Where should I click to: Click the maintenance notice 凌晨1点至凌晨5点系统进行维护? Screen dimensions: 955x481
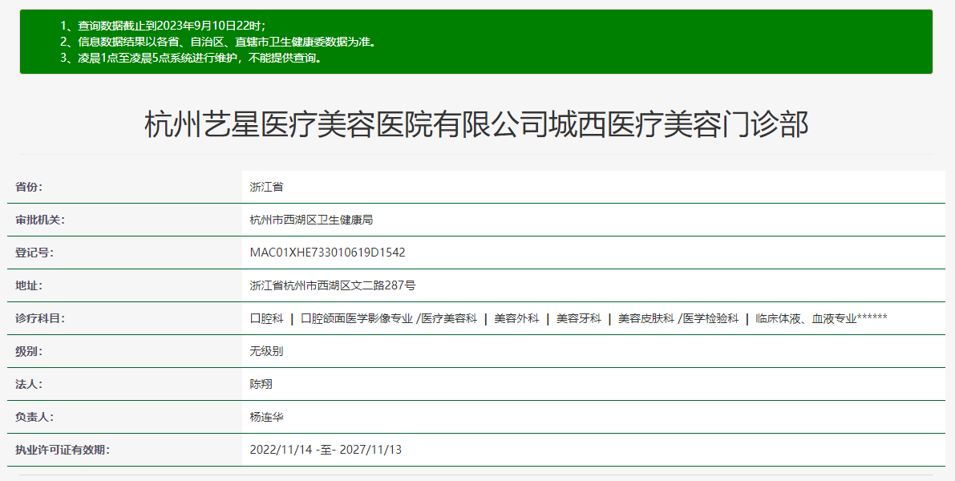[191, 59]
